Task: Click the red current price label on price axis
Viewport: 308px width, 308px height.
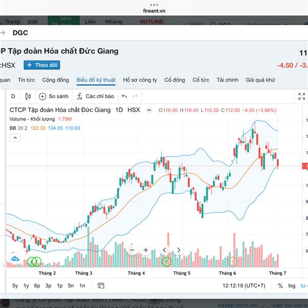Action: [x=305, y=166]
